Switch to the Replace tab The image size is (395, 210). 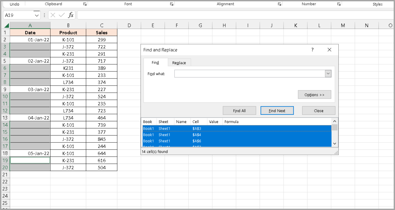(179, 62)
